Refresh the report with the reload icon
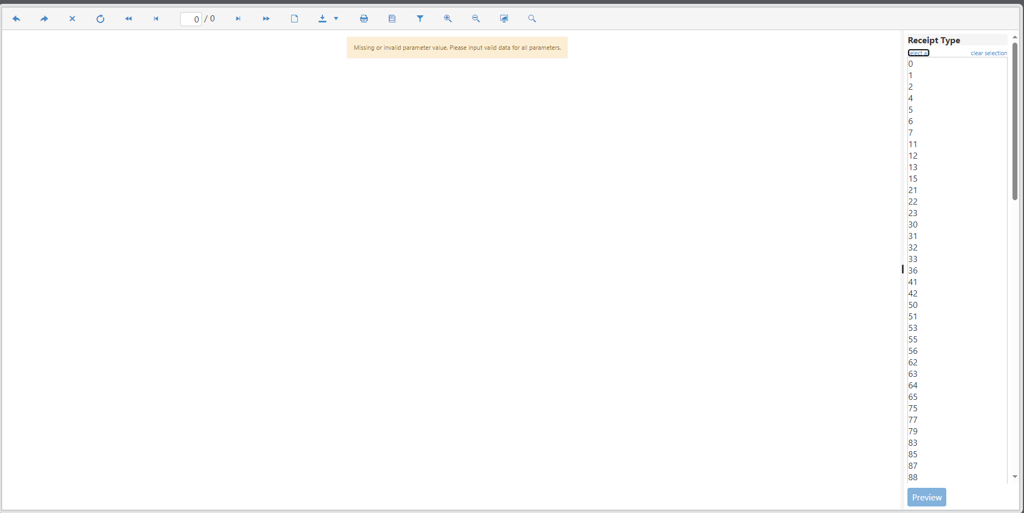This screenshot has width=1024, height=513. (x=100, y=19)
